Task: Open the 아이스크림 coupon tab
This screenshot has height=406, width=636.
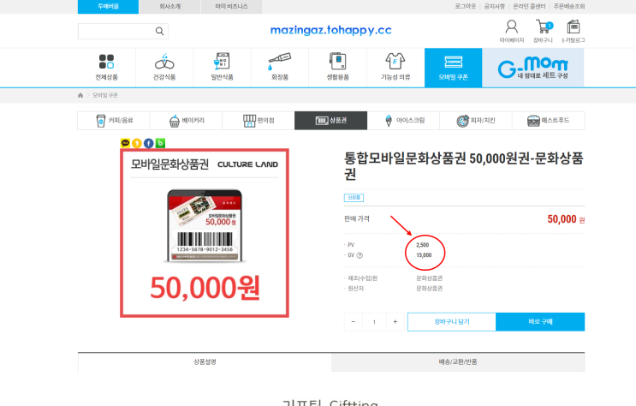Action: tap(403, 121)
